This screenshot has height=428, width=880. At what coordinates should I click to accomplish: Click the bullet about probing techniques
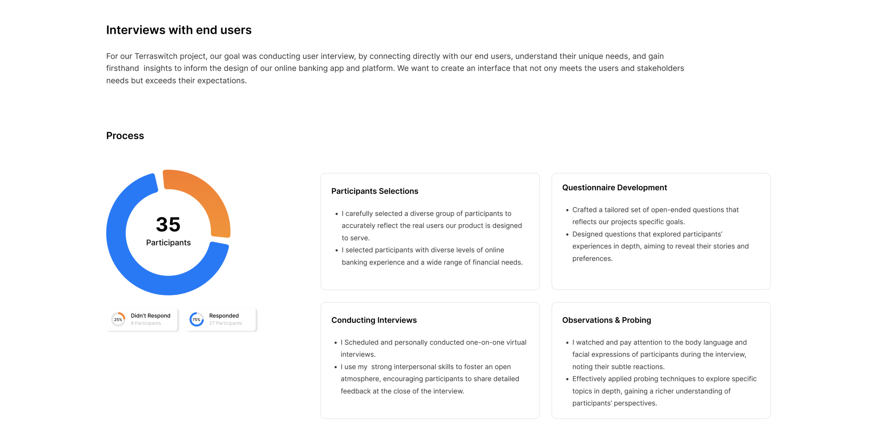coord(664,391)
